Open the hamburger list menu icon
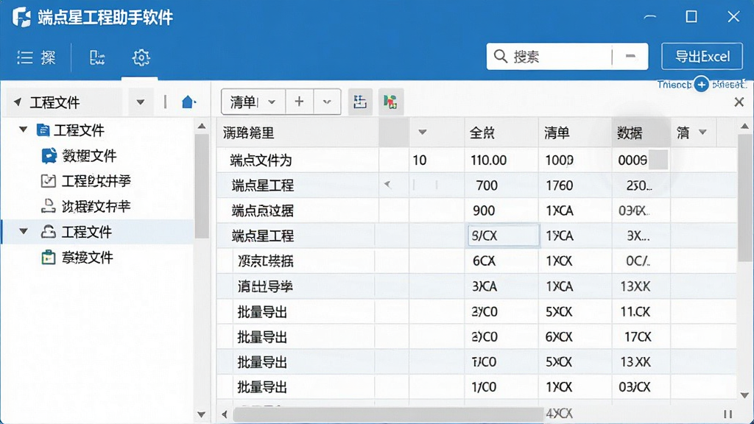Image resolution: width=754 pixels, height=424 pixels. coord(24,57)
